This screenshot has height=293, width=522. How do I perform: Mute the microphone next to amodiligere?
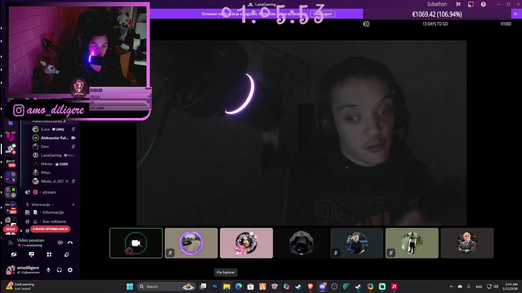click(x=48, y=270)
